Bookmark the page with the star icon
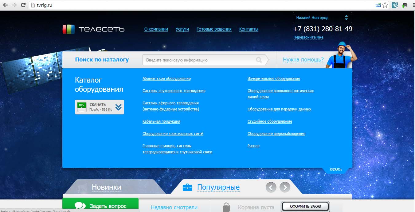This screenshot has height=212, width=415. pos(385,5)
